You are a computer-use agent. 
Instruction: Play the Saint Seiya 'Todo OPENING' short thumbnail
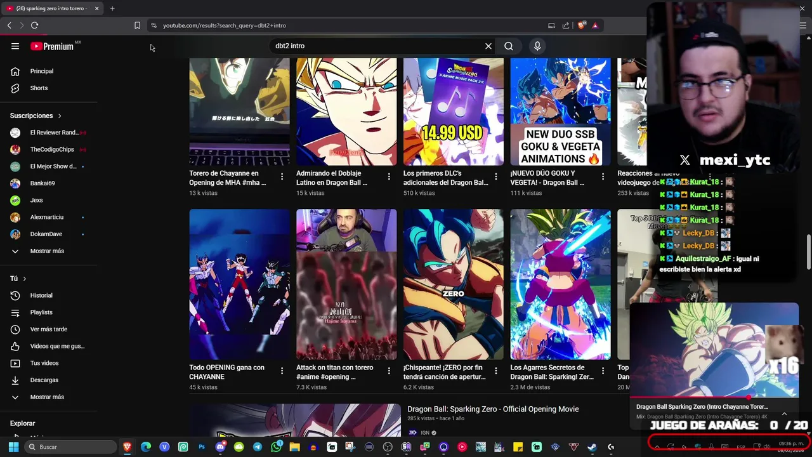(x=239, y=284)
